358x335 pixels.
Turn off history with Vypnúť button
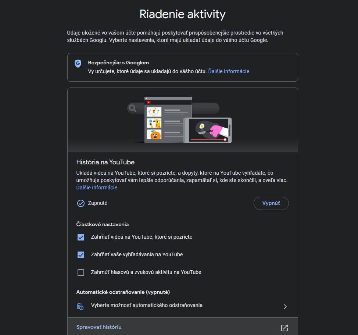tap(271, 203)
